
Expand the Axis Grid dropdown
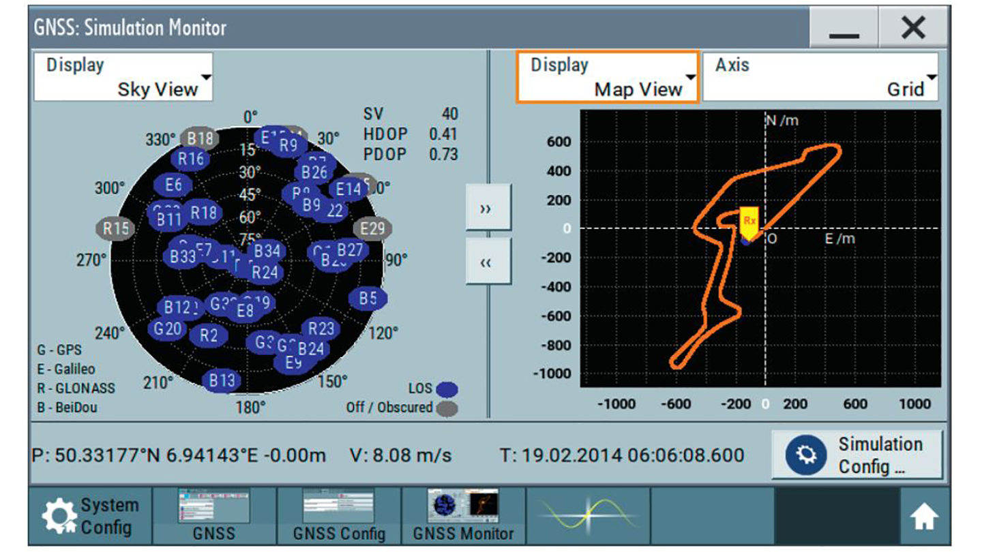[x=820, y=77]
